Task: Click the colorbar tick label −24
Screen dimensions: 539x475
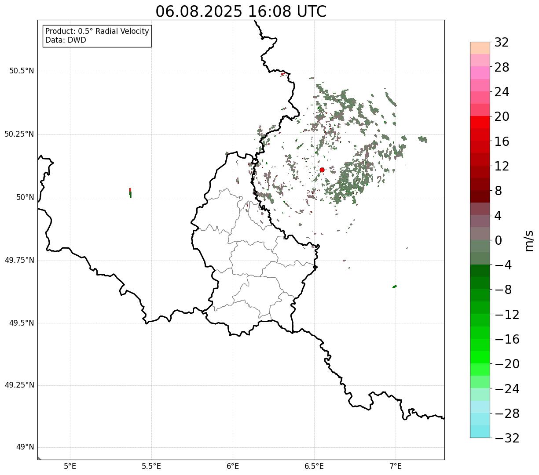Action: 507,389
